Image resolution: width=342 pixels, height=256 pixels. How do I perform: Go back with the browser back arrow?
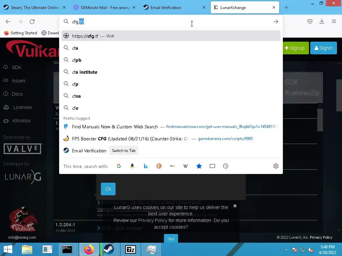(8, 22)
